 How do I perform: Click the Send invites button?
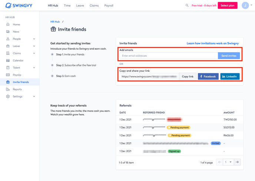point(229,56)
